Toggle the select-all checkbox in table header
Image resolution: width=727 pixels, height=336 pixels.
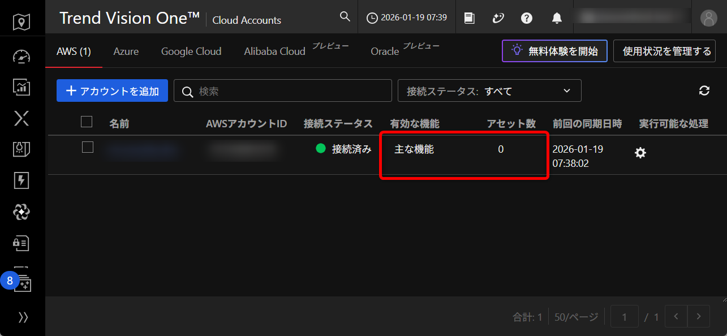[x=87, y=122]
